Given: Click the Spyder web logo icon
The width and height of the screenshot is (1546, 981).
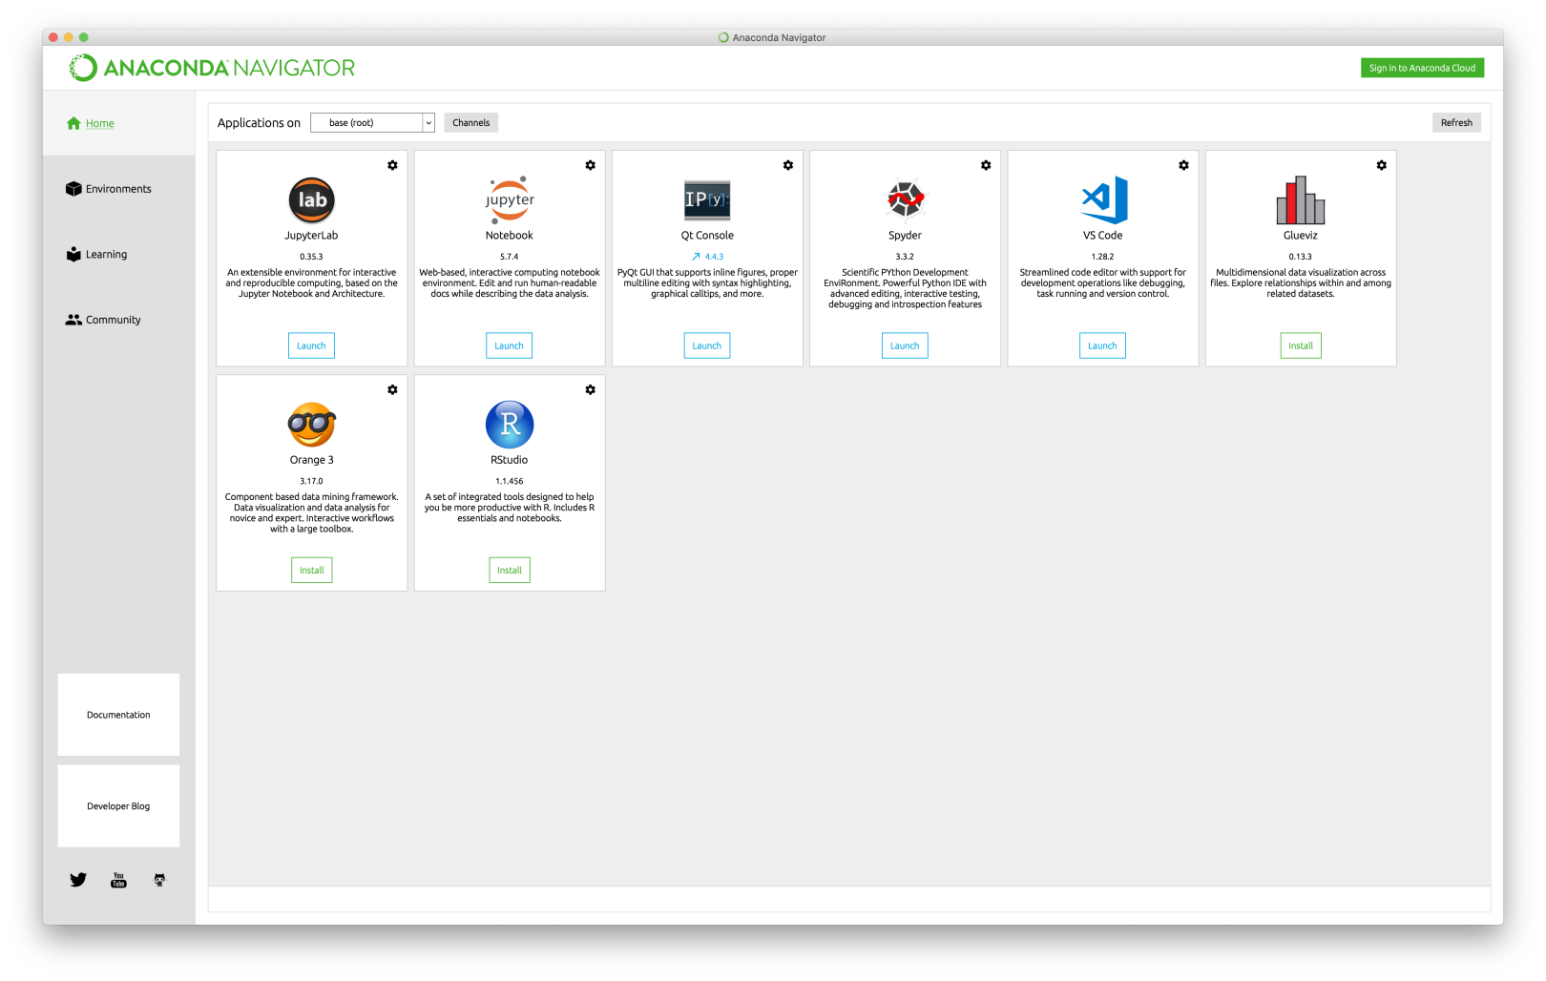Looking at the screenshot, I should 906,199.
